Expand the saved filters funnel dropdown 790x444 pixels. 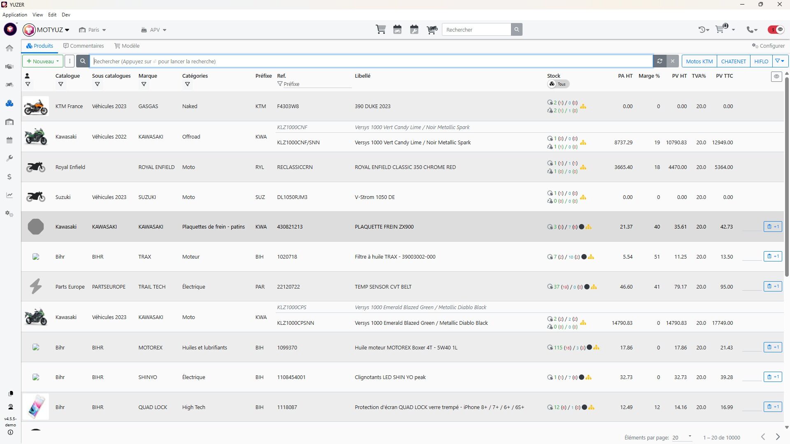point(780,61)
